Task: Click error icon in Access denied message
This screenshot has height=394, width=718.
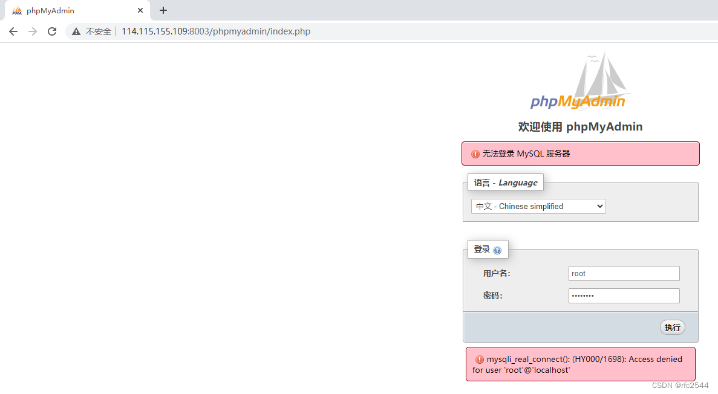Action: click(x=479, y=359)
